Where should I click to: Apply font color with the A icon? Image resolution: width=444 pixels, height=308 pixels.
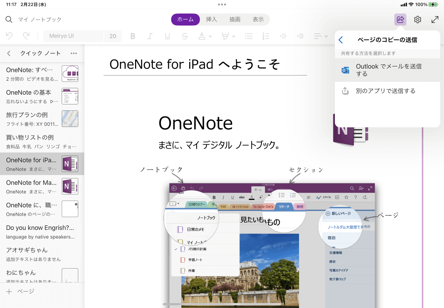point(202,36)
